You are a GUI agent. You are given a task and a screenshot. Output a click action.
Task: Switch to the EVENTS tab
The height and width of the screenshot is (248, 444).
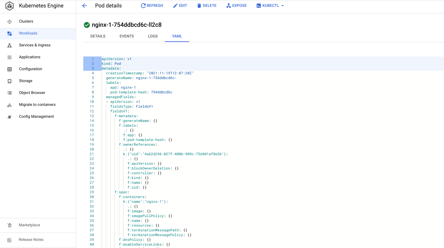coord(127,36)
